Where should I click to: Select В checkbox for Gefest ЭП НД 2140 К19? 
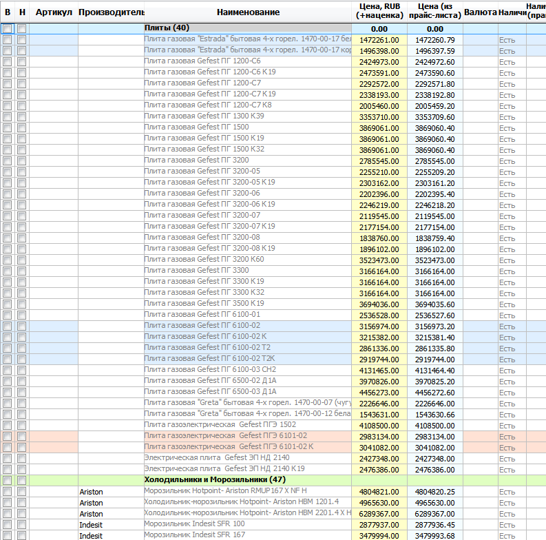click(x=8, y=469)
